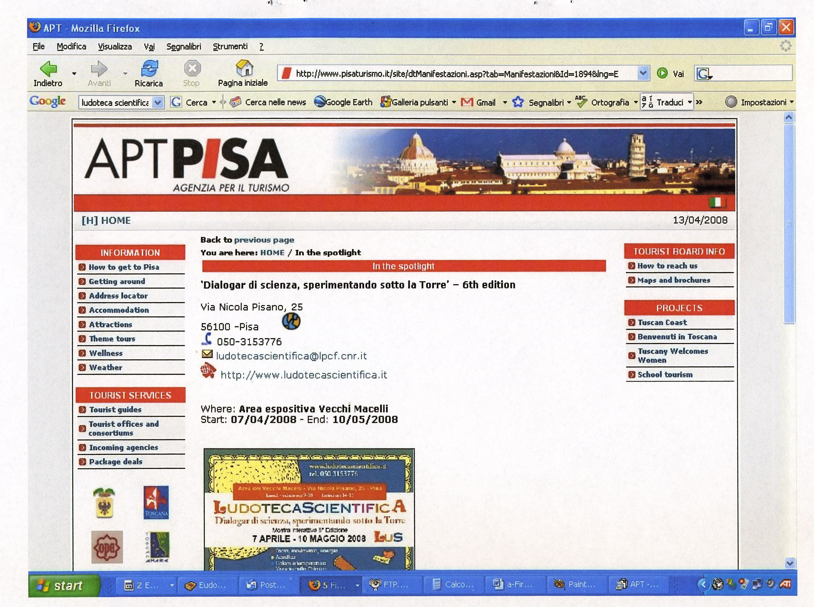
Task: Open the Pagina iniziale home icon
Action: 244,68
